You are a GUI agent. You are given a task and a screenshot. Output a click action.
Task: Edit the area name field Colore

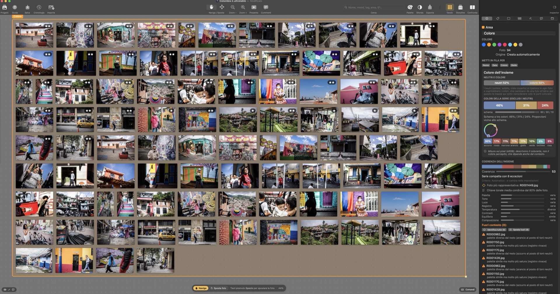pos(519,33)
